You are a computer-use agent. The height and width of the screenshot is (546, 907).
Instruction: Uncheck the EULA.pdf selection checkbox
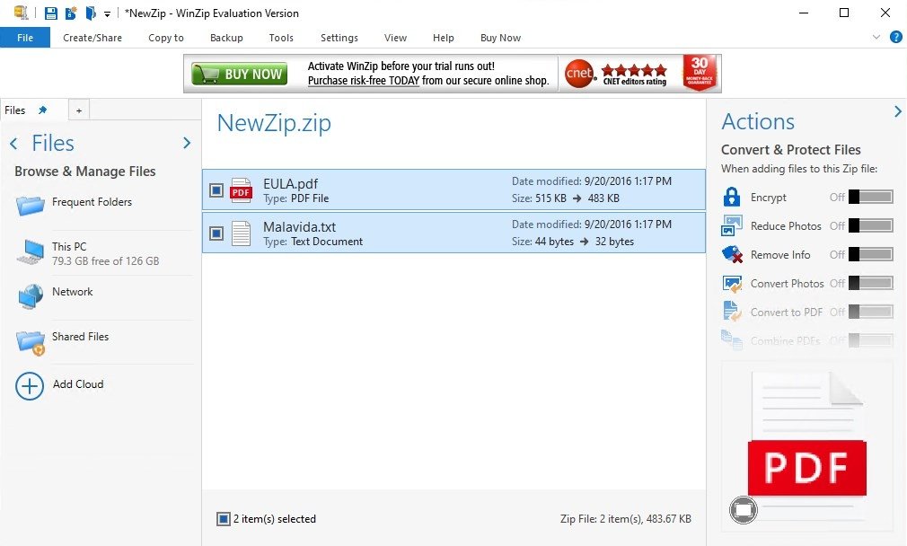[215, 189]
